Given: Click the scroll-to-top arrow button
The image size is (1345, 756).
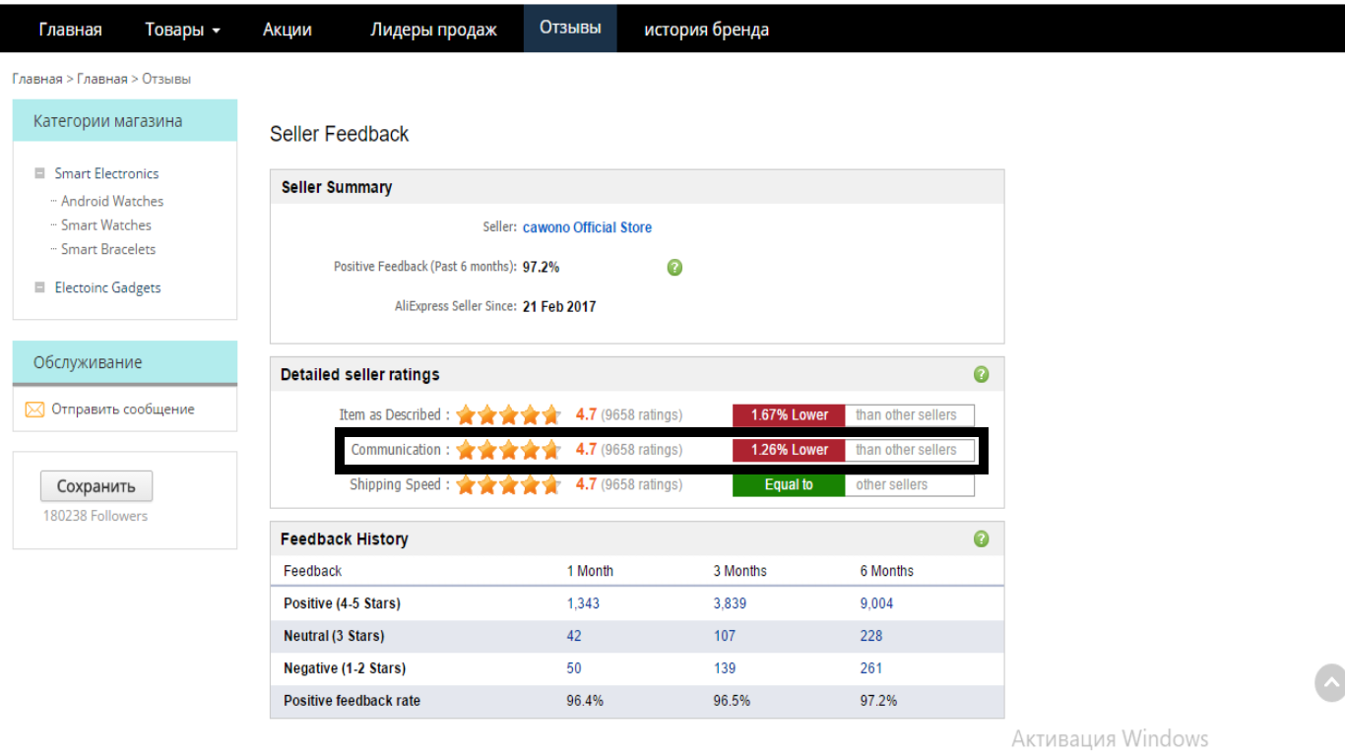Looking at the screenshot, I should (x=1330, y=682).
